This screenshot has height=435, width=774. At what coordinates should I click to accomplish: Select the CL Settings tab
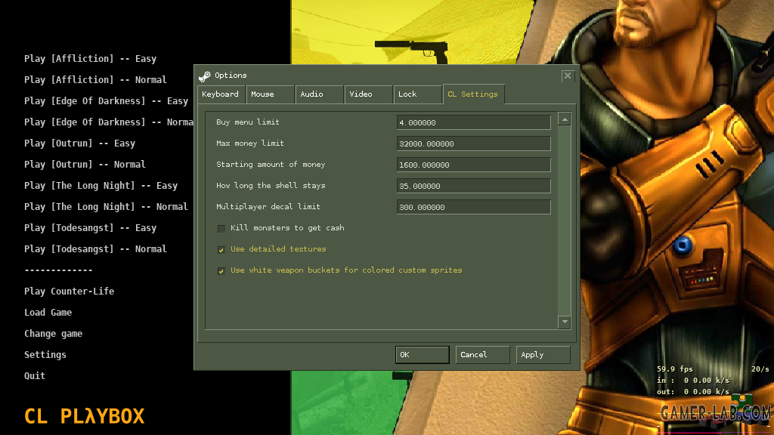click(x=473, y=94)
